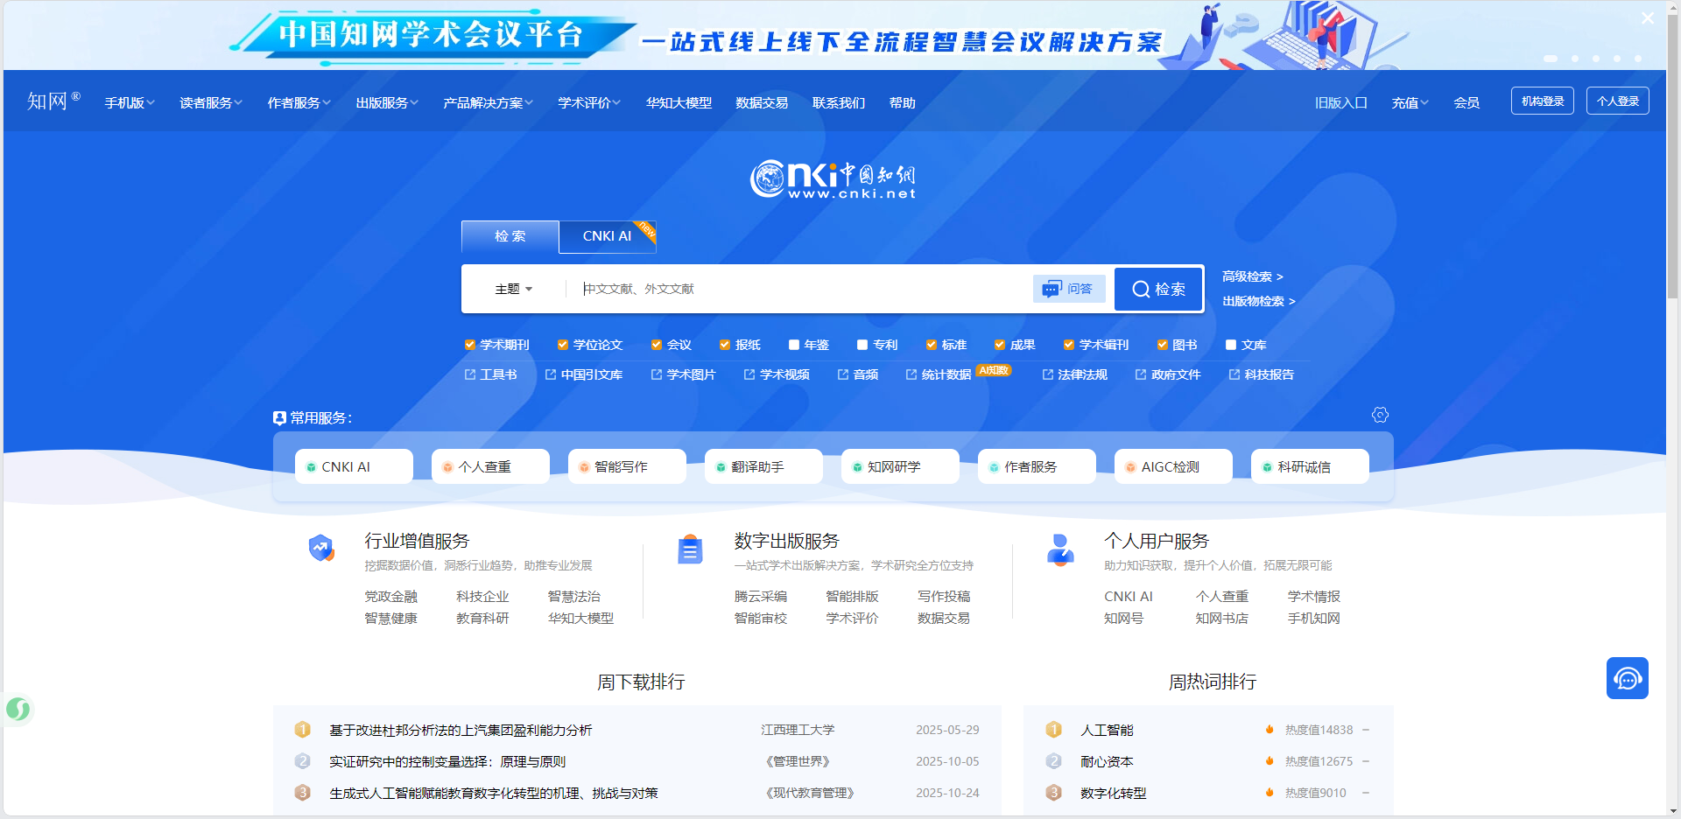Screen dimensions: 1681x819
Task: Open the 高级检索 link
Action: (x=1252, y=276)
